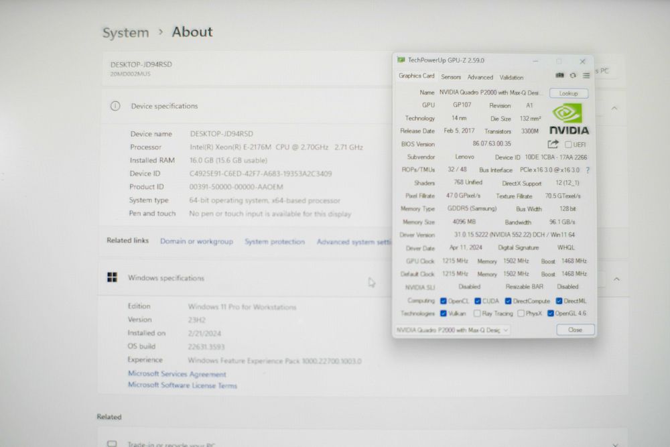Toggle the Ray Tracing checkbox
670x447 pixels.
(x=477, y=313)
